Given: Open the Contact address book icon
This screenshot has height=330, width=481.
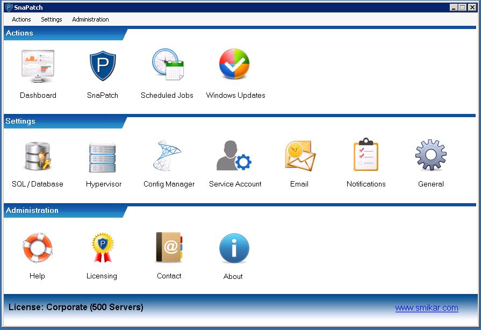Looking at the screenshot, I should click(169, 247).
